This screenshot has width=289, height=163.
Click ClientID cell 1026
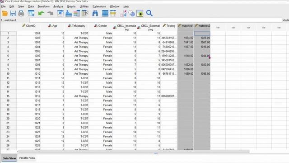(28, 145)
